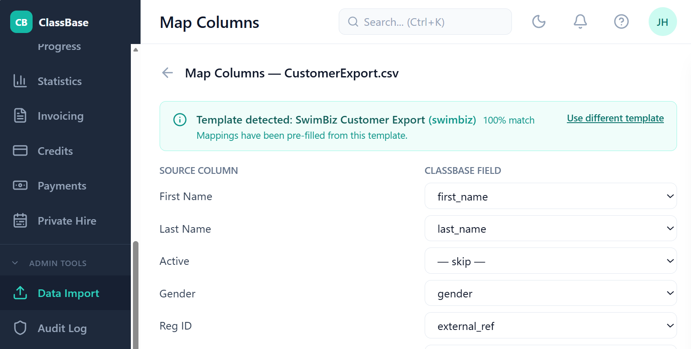Open the Gender field dropdown
The width and height of the screenshot is (691, 349).
(x=550, y=293)
